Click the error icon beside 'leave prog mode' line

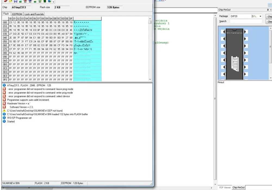4,89
